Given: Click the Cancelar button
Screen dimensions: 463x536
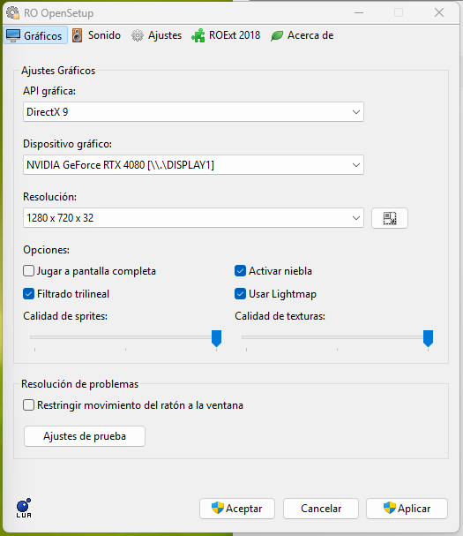Looking at the screenshot, I should (x=321, y=509).
